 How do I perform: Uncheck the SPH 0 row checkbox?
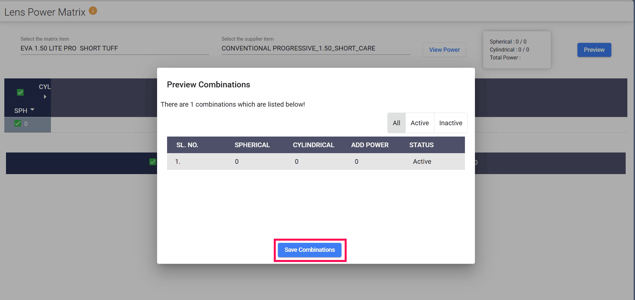click(x=18, y=124)
